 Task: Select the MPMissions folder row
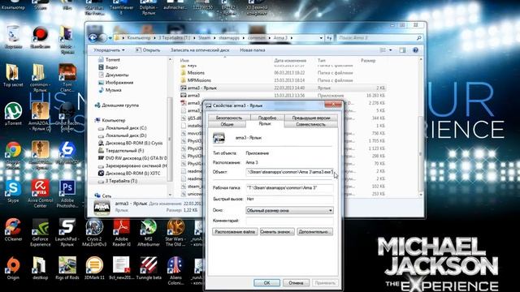(x=283, y=80)
